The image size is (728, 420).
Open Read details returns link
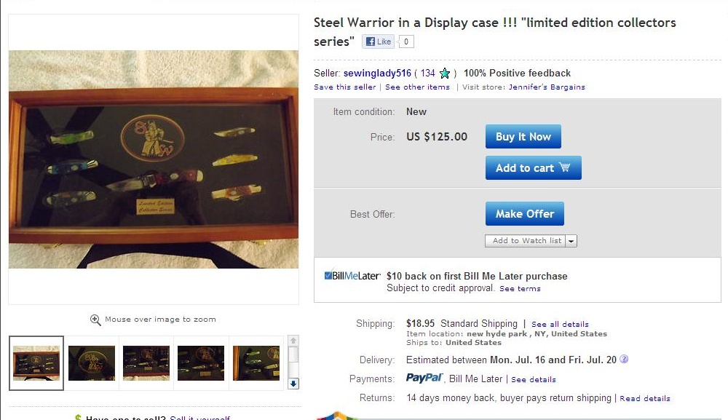click(x=645, y=398)
